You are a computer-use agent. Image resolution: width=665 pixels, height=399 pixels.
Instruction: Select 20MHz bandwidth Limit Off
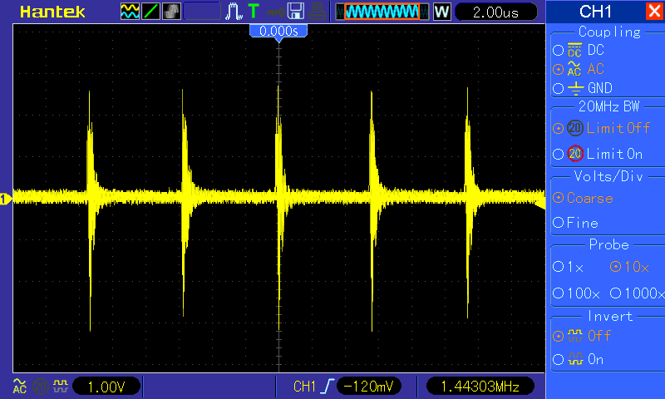[x=601, y=128]
